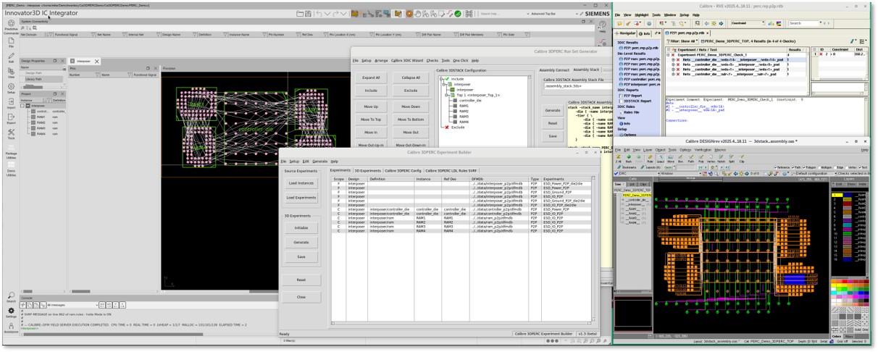Open Demo Utilities in Innovator3D sidebar
The height and width of the screenshot is (352, 878).
tap(10, 169)
